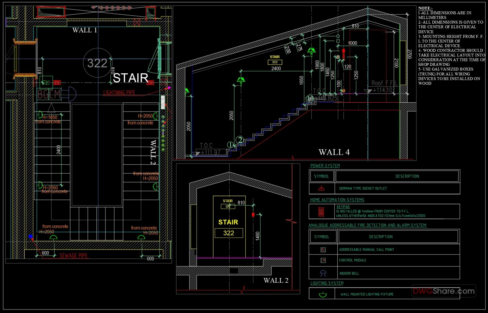This screenshot has height=313, width=488.
Task: Select the BG addressable manual call point symbol
Action: (323, 250)
